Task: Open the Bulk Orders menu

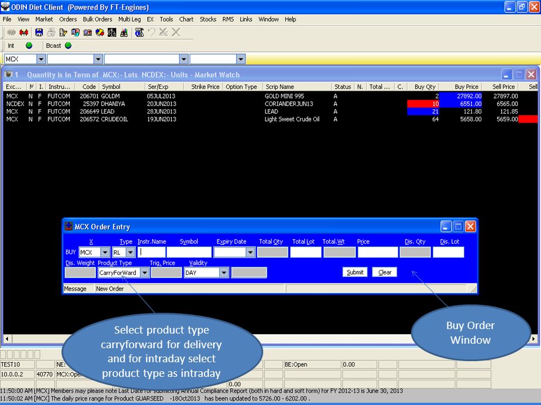Action: coord(97,19)
